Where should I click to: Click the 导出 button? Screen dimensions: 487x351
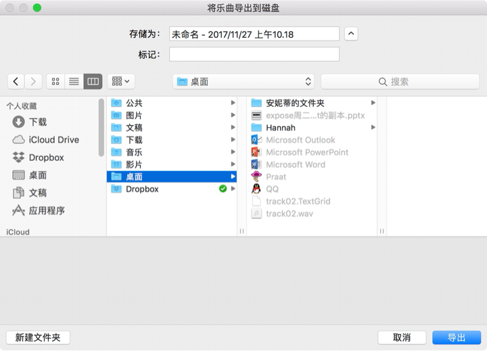tap(457, 337)
